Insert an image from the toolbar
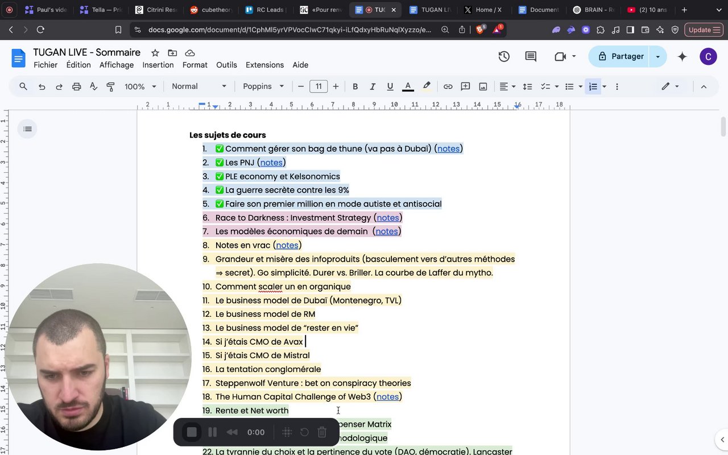The width and height of the screenshot is (728, 455). coord(483,86)
